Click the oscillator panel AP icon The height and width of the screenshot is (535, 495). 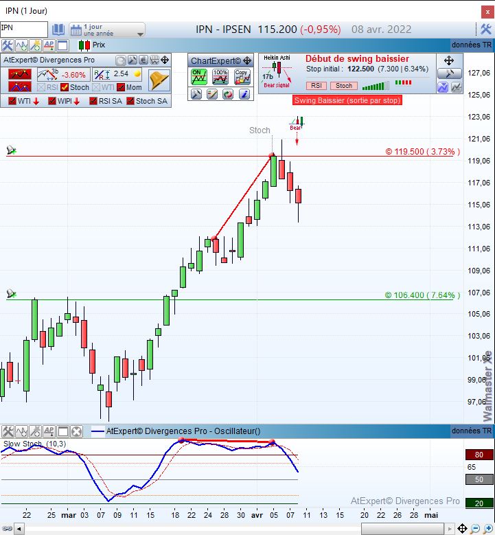coord(49,431)
